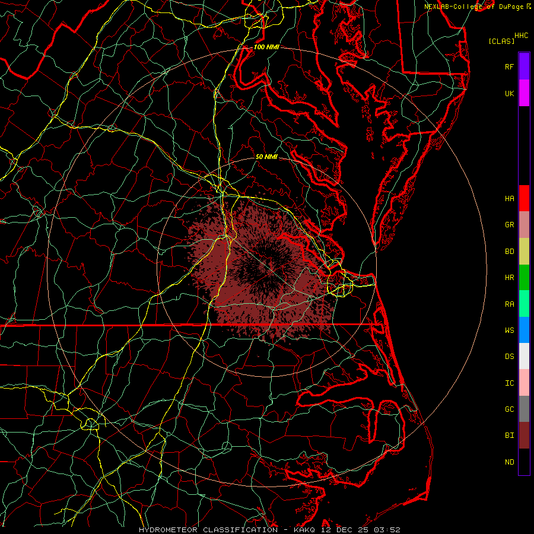Click the RF purple legend swatch
This screenshot has height=534, width=534.
(524, 66)
